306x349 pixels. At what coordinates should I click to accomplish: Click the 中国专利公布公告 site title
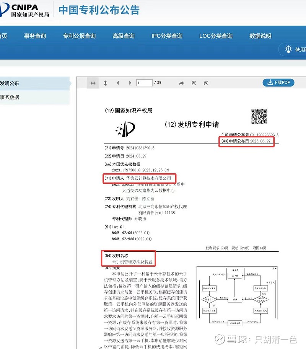click(x=99, y=10)
